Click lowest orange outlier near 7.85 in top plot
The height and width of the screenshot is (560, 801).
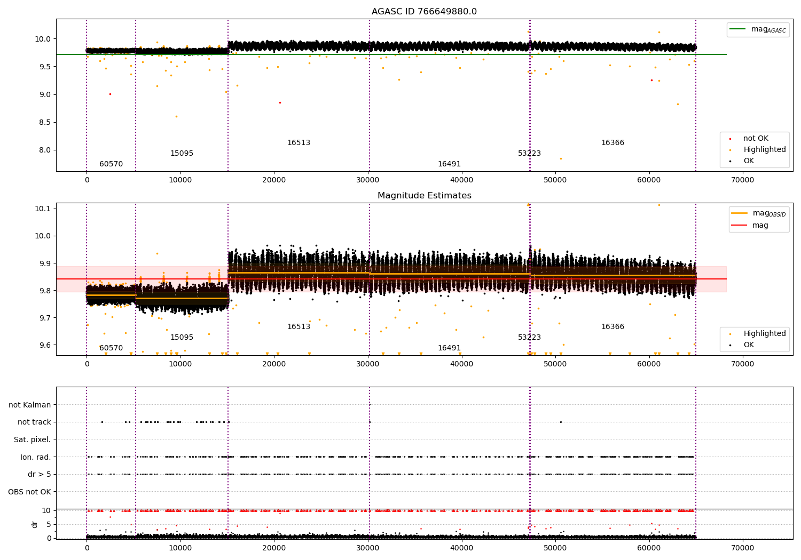click(x=561, y=158)
